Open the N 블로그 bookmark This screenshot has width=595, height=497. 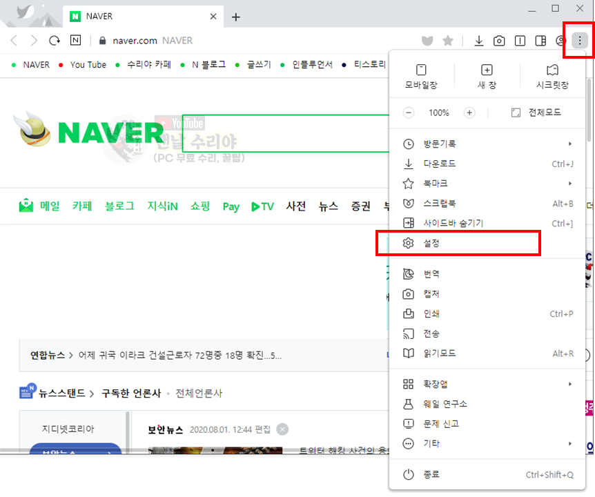pyautogui.click(x=204, y=65)
